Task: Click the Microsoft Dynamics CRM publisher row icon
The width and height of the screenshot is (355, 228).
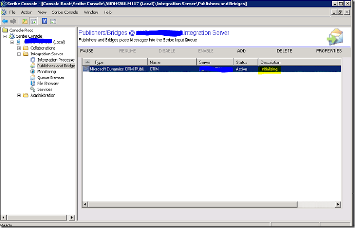Action: (x=86, y=69)
